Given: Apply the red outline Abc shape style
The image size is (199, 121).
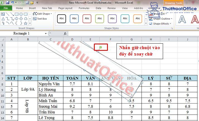Looking at the screenshot, I should (x=87, y=19).
